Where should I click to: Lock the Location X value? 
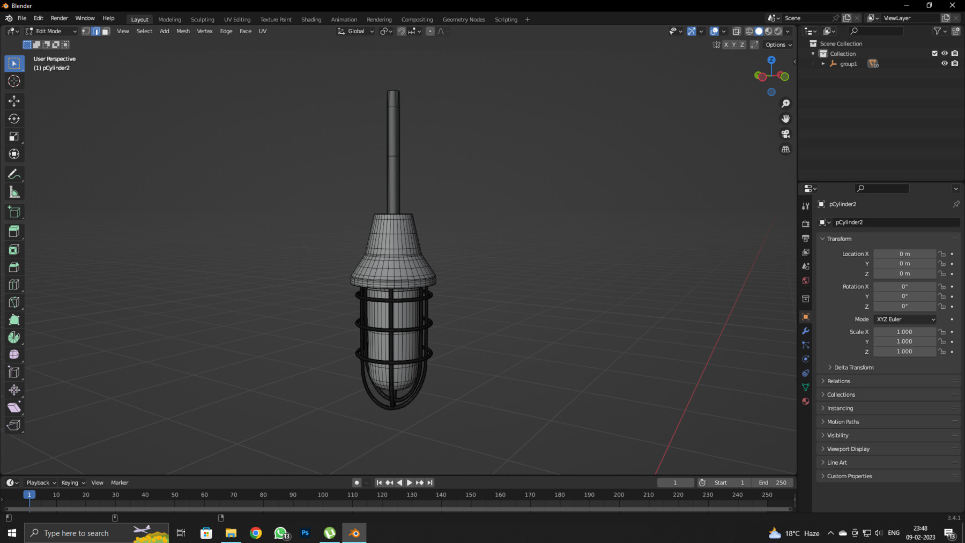coord(942,254)
